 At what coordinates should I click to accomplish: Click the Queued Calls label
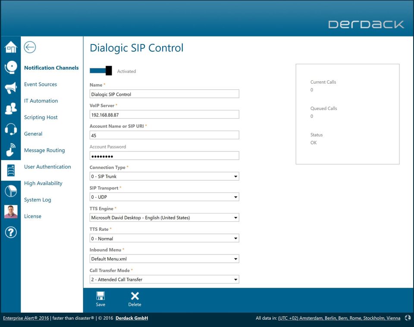pos(323,108)
